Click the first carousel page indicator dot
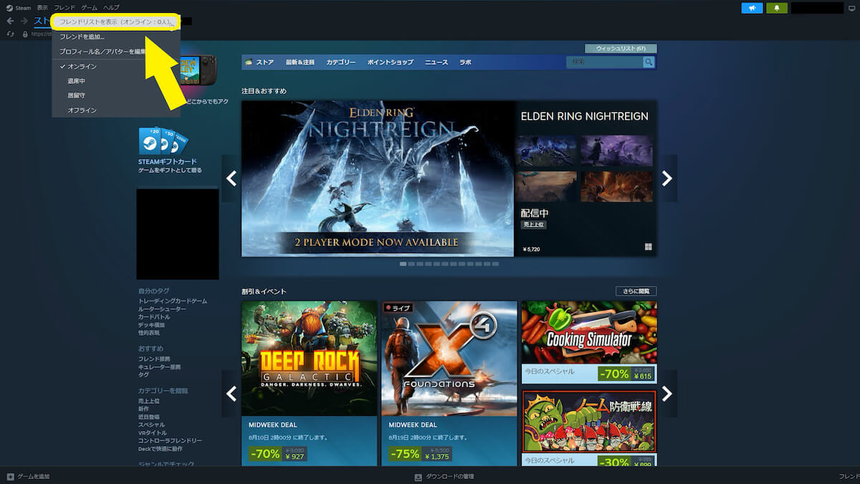This screenshot has width=860, height=484. click(x=403, y=264)
